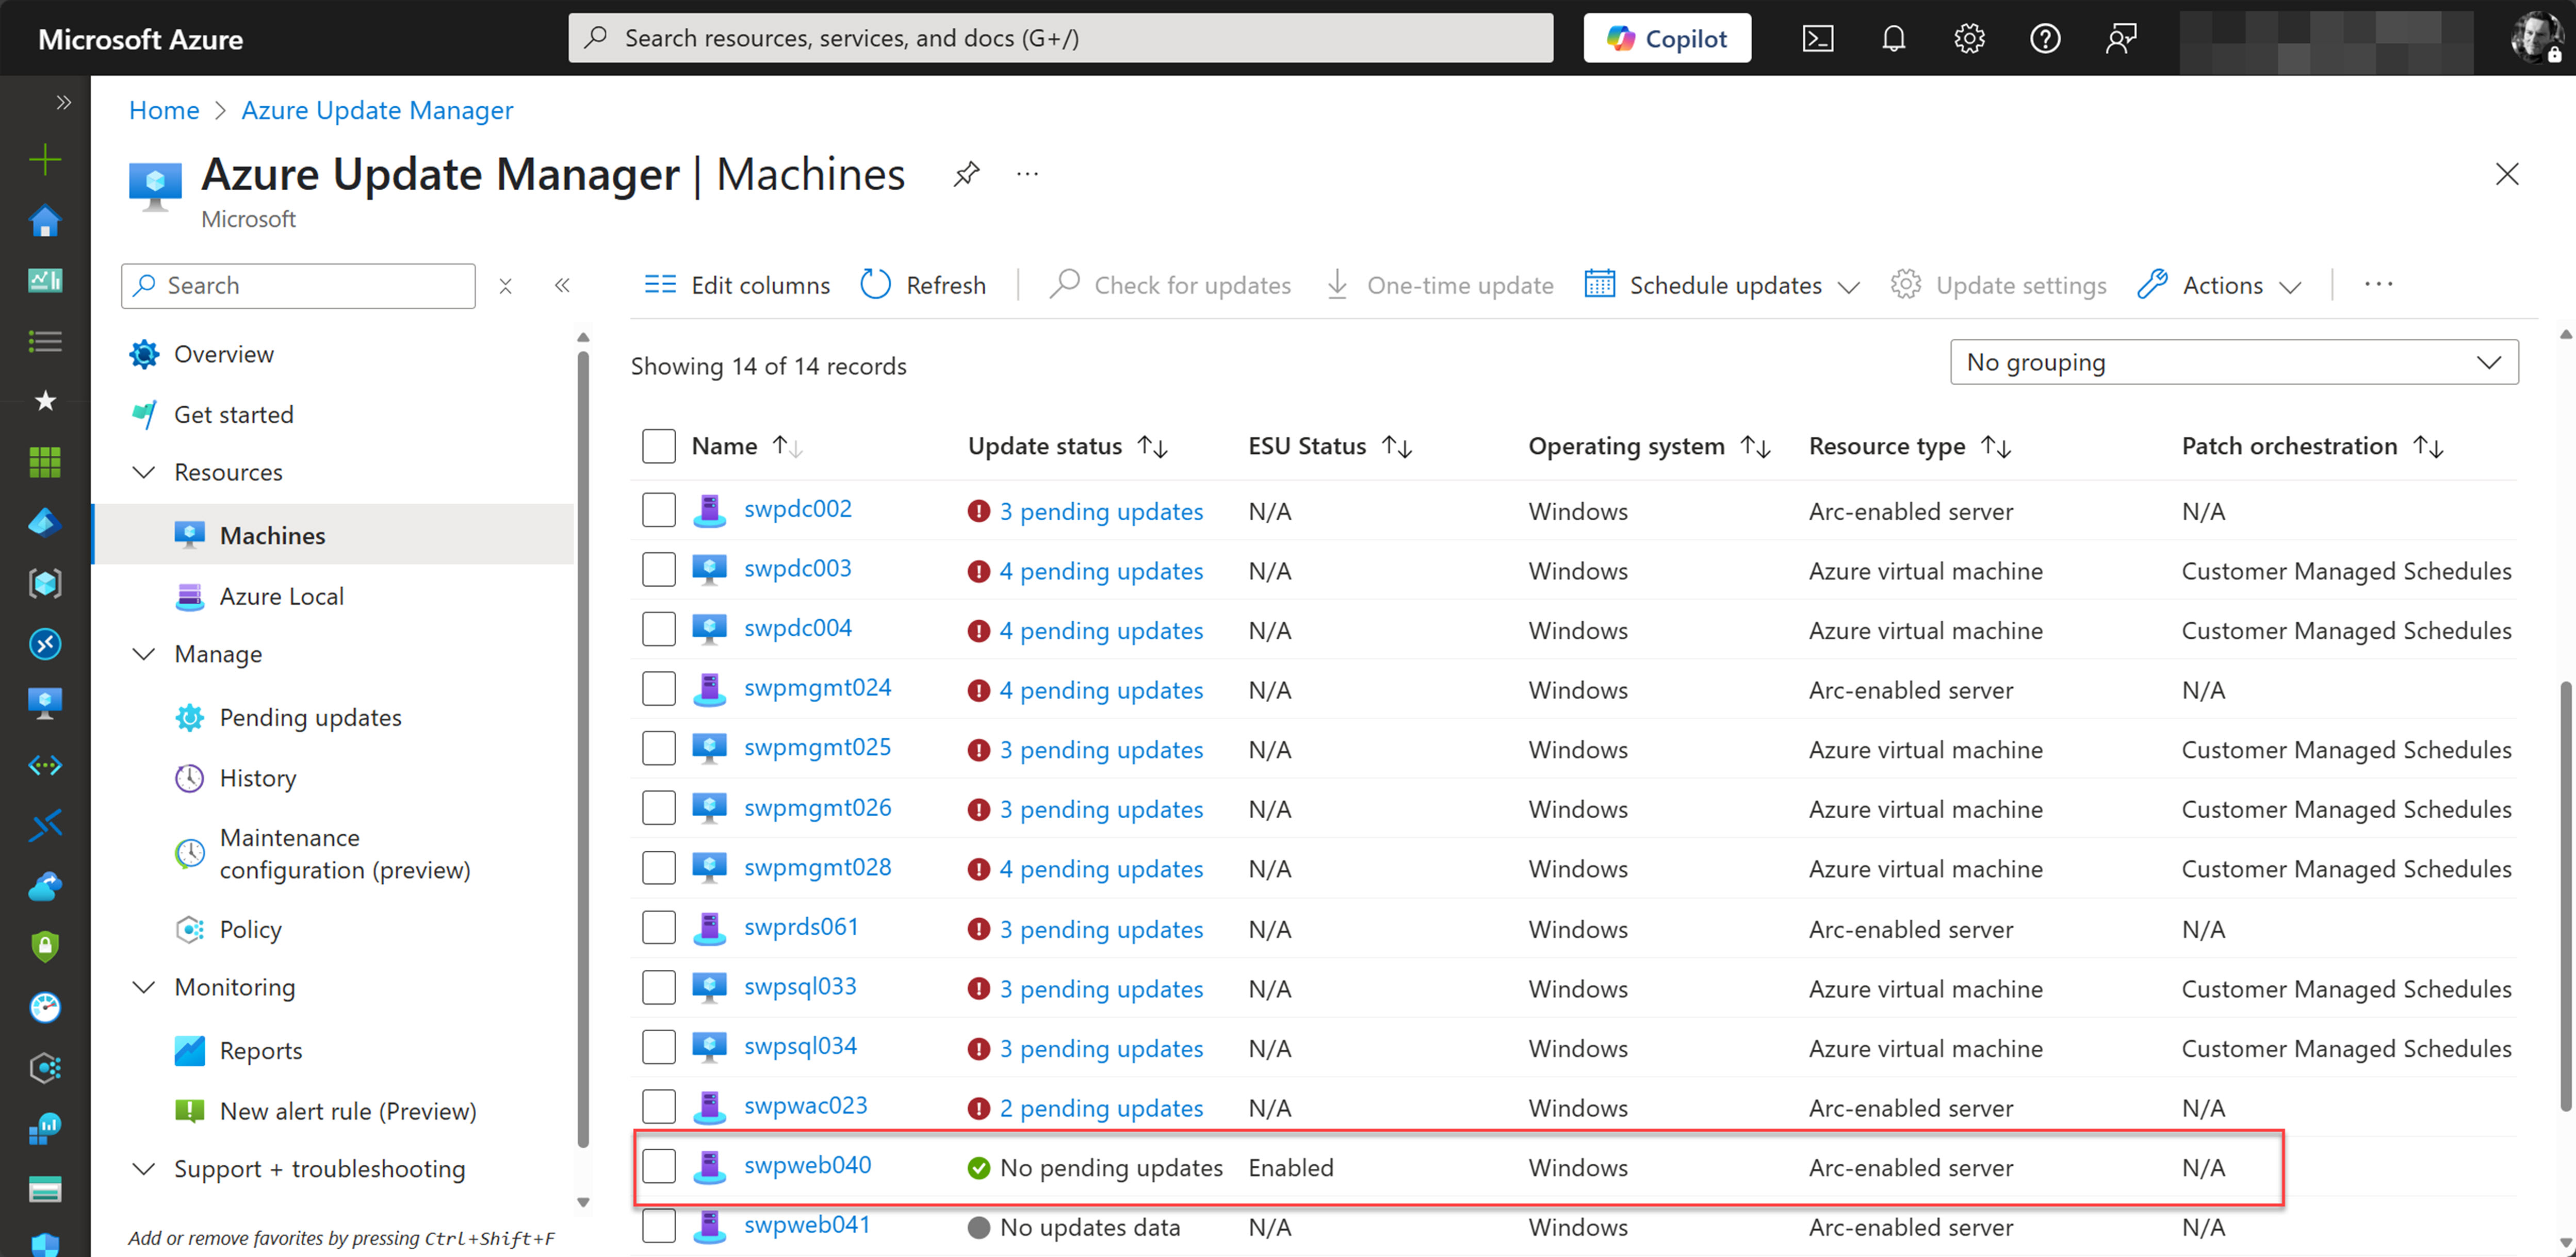Open the Dashboard icon in the sidebar
2576x1257 pixels.
click(x=44, y=281)
